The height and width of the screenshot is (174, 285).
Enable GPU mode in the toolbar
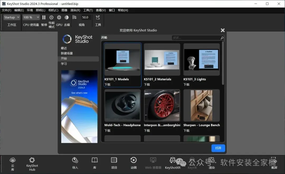[x=59, y=17]
